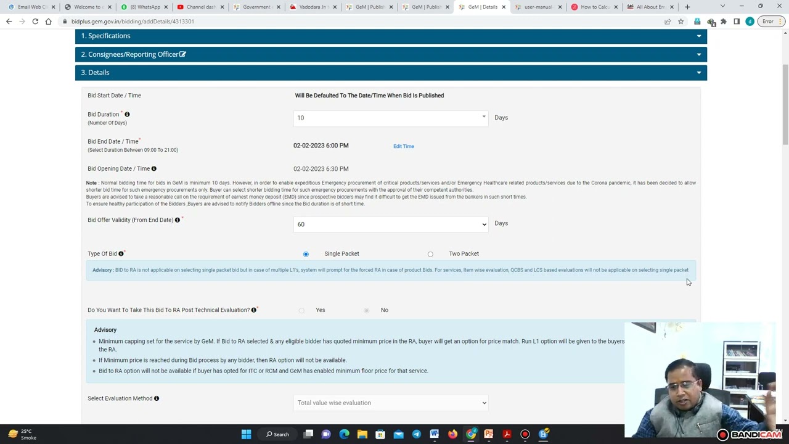Open the Bid Duration days dropdown
789x444 pixels.
(391, 118)
